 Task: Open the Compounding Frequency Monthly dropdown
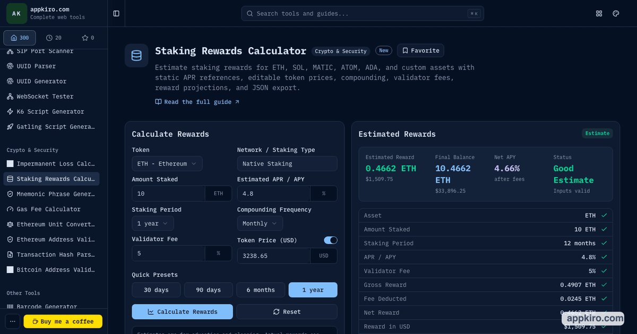tap(260, 224)
